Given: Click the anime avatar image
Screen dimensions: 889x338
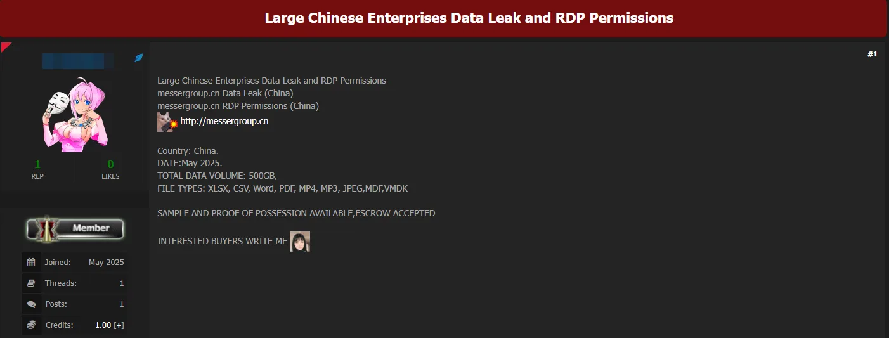Looking at the screenshot, I should pyautogui.click(x=74, y=115).
